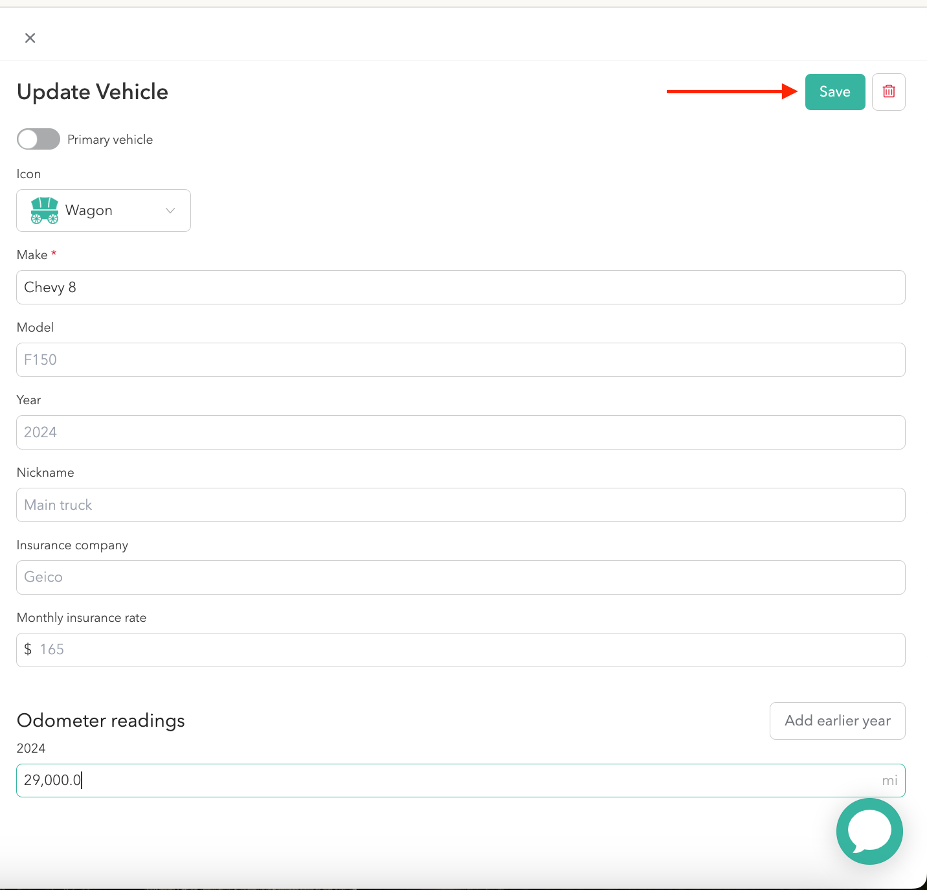927x890 pixels.
Task: Delete vehicle using the trash icon
Action: point(888,92)
